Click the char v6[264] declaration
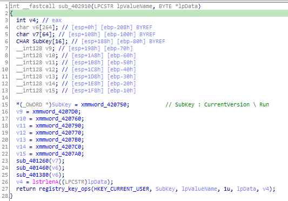Viewport: 288px width, 201px height. [37, 28]
